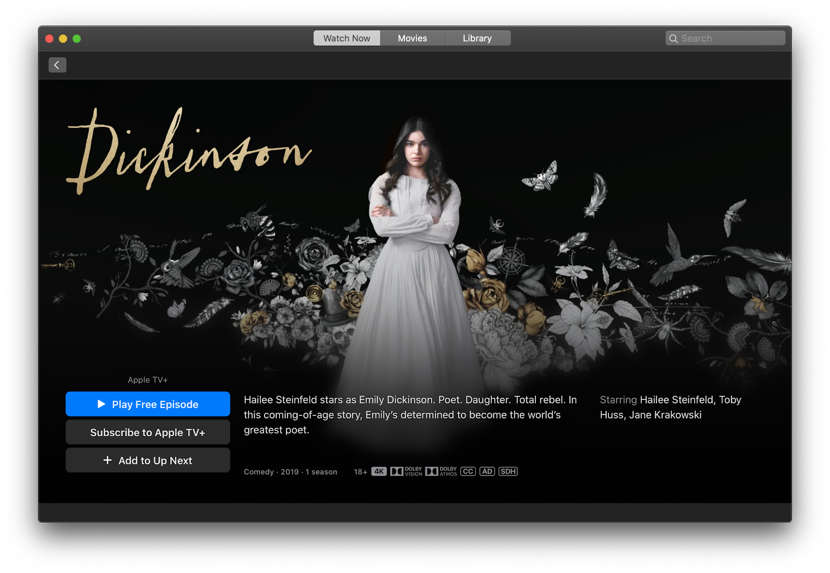Switch to the Watch Now tab

coord(347,38)
